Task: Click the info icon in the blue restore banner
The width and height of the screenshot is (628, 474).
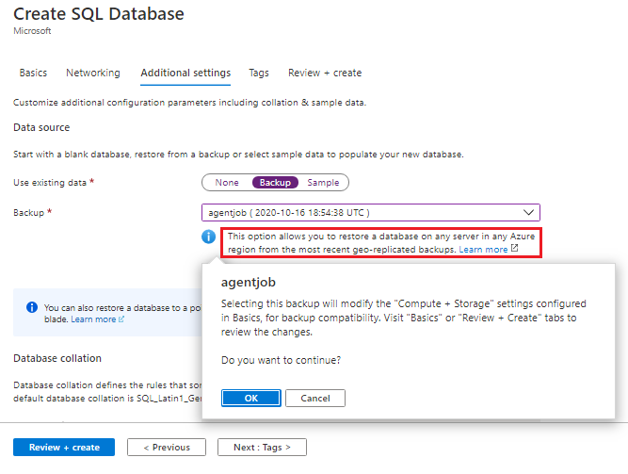Action: 32,307
